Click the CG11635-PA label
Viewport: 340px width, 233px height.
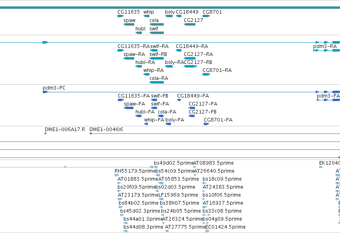[x=134, y=96]
